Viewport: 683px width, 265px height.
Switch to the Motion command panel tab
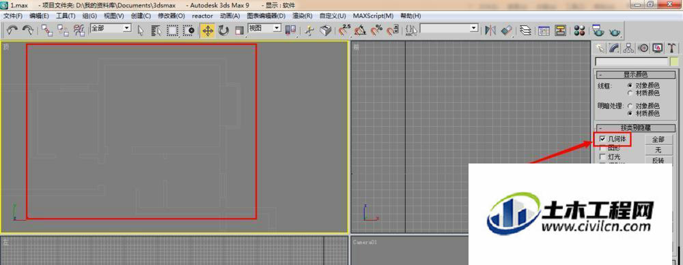click(643, 48)
